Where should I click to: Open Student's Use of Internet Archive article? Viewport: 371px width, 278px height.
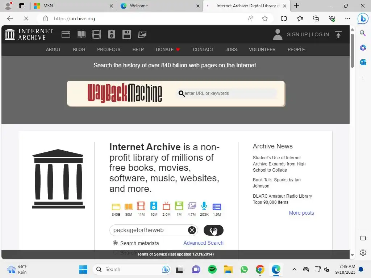pos(279,164)
